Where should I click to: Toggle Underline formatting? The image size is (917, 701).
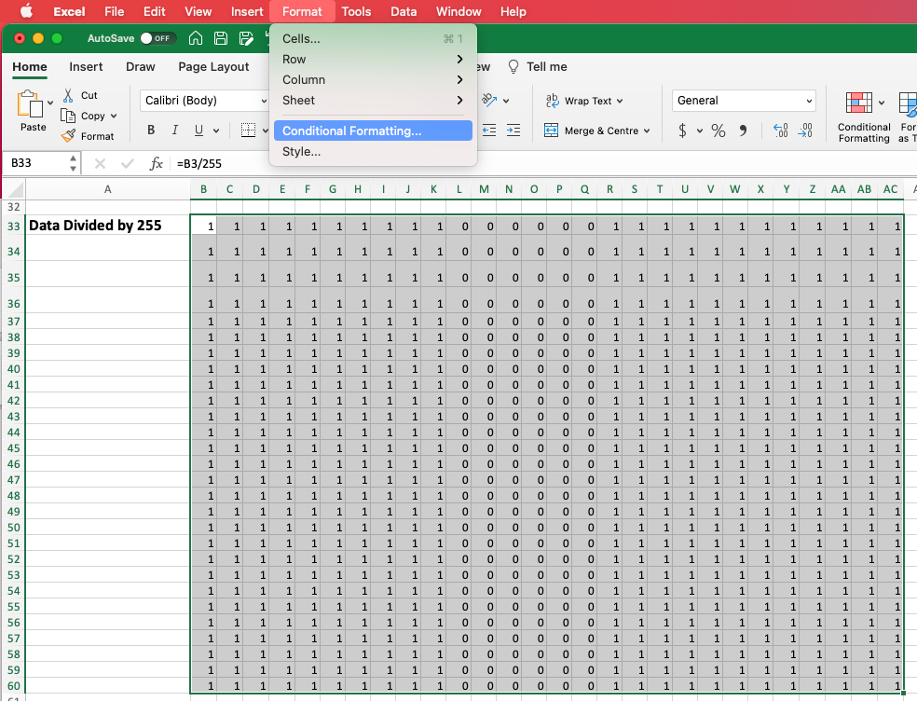coord(198,130)
